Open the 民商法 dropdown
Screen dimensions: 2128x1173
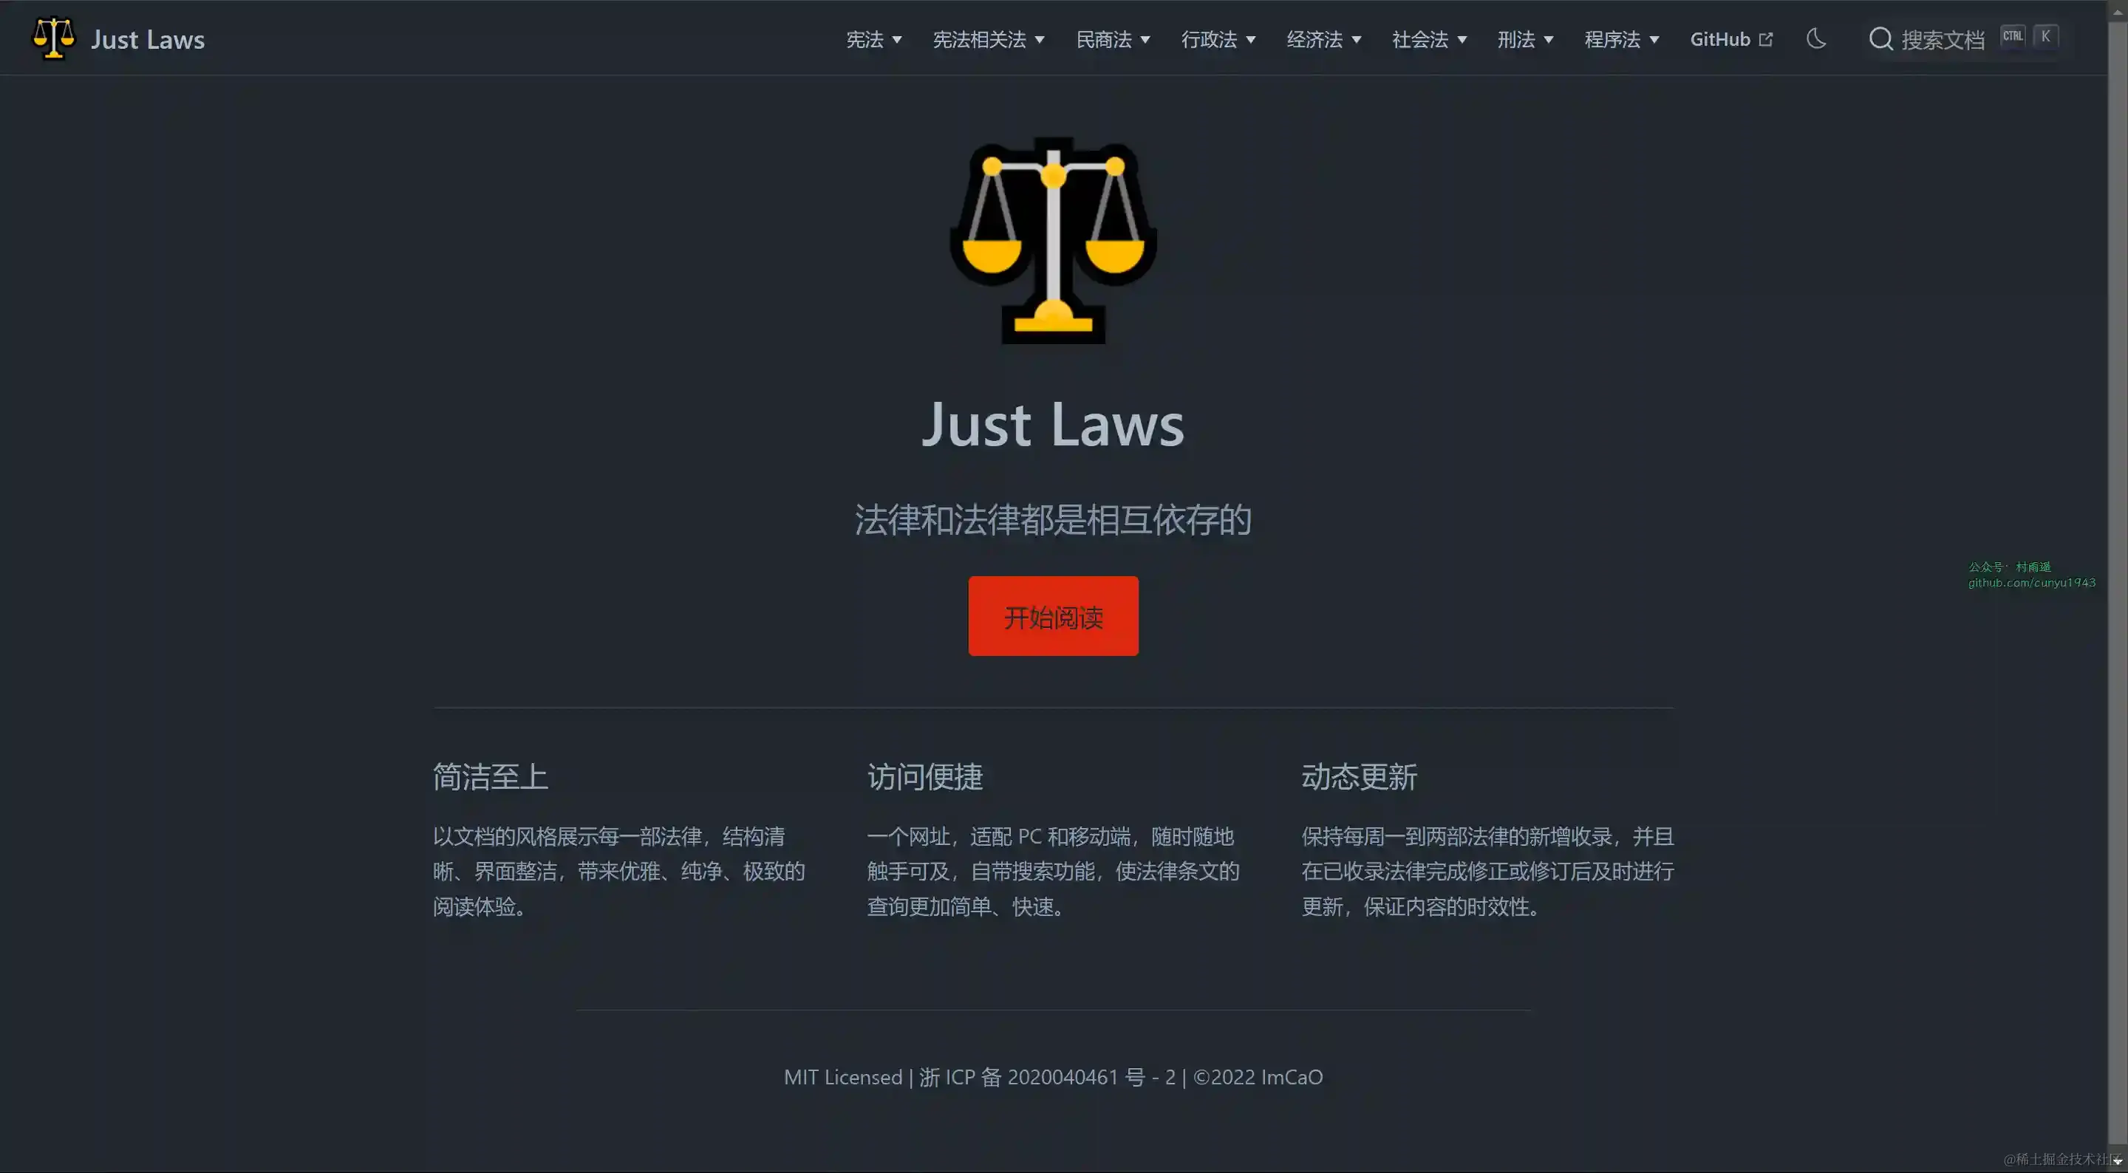click(1112, 40)
